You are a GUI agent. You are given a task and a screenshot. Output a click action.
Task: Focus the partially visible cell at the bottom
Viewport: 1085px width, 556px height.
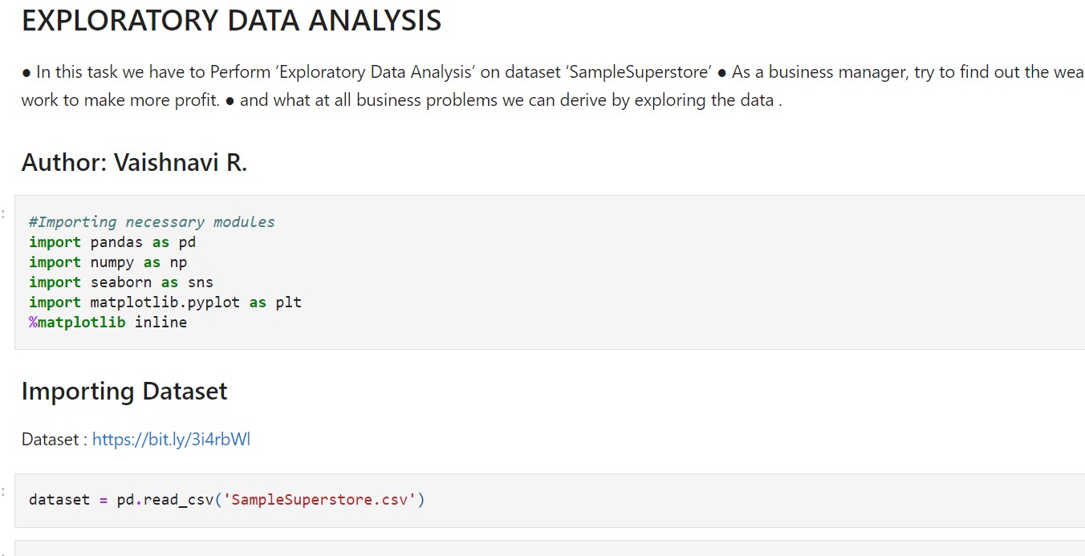pos(550,549)
